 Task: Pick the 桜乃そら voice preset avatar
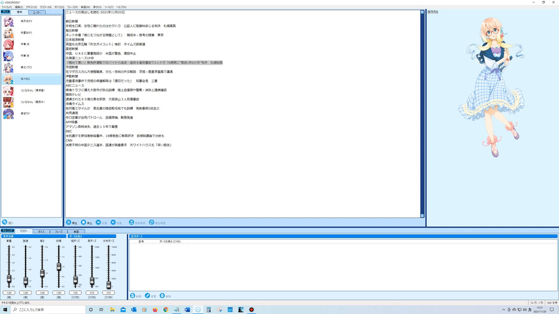(x=9, y=79)
